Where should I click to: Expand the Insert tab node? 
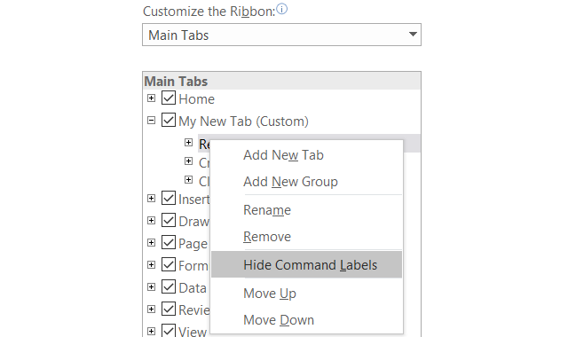coord(152,199)
